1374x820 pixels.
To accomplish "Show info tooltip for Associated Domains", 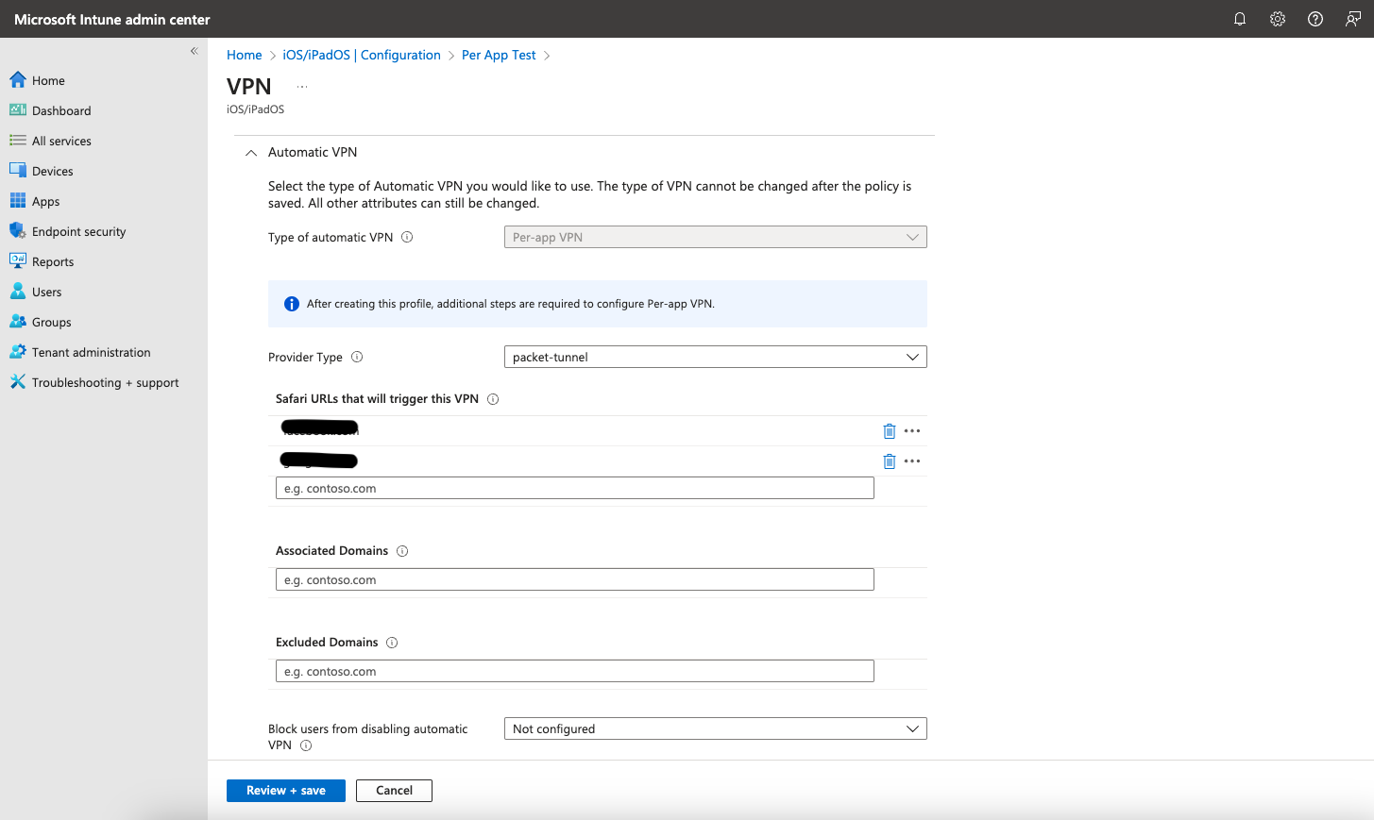I will point(402,551).
